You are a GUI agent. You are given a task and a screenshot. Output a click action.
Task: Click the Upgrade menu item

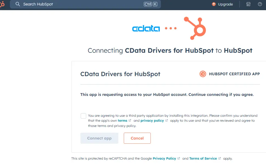(x=225, y=4)
